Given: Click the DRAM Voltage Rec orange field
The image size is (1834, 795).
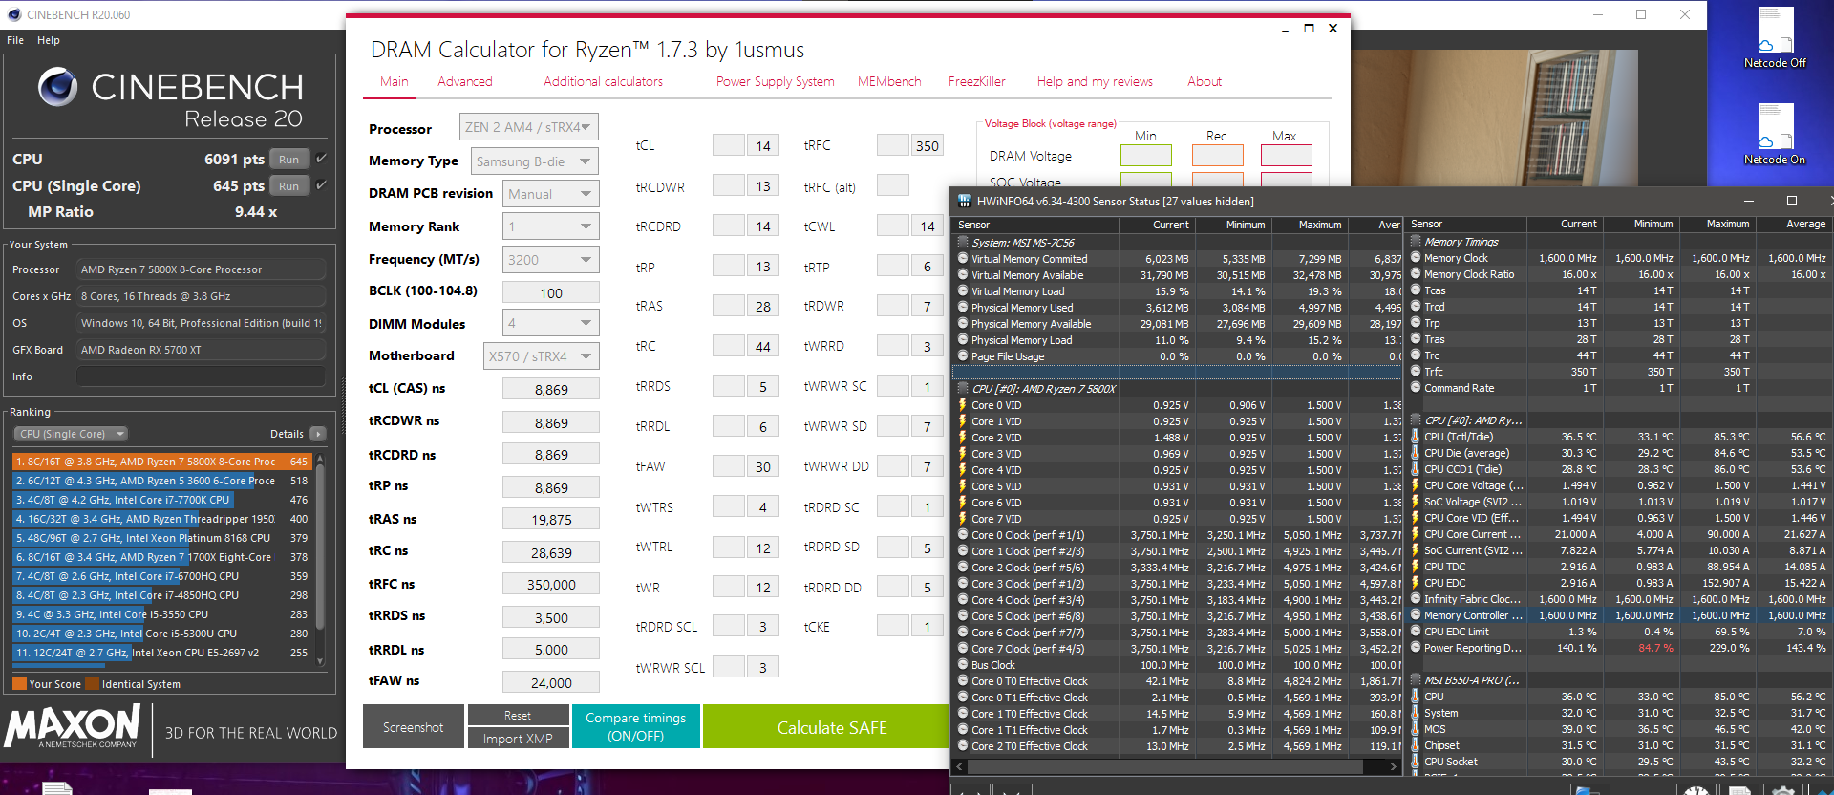Looking at the screenshot, I should 1218,155.
